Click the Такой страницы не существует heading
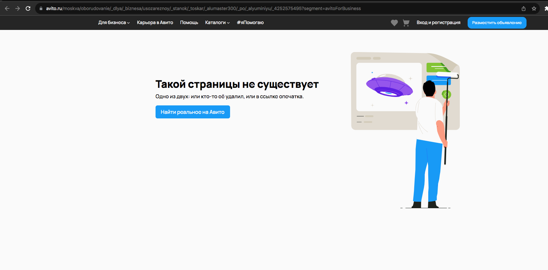Viewport: 548px width, 270px height. click(x=237, y=84)
